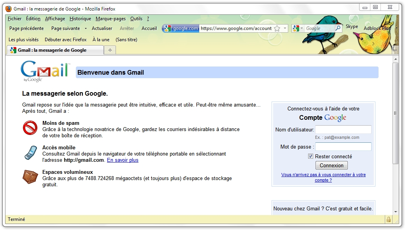Click the Moins de spam heading
The height and width of the screenshot is (231, 405).
(x=61, y=123)
